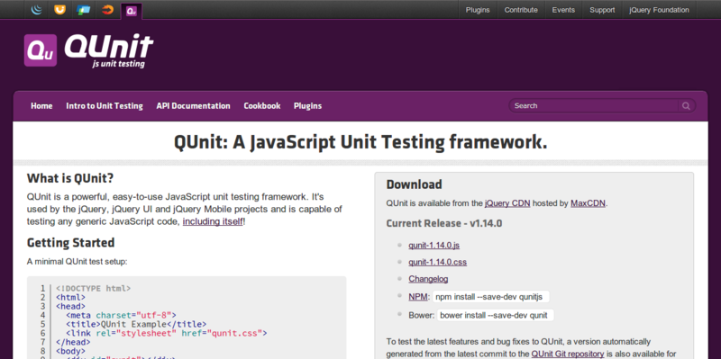Click the meta charset code line

coord(121,316)
